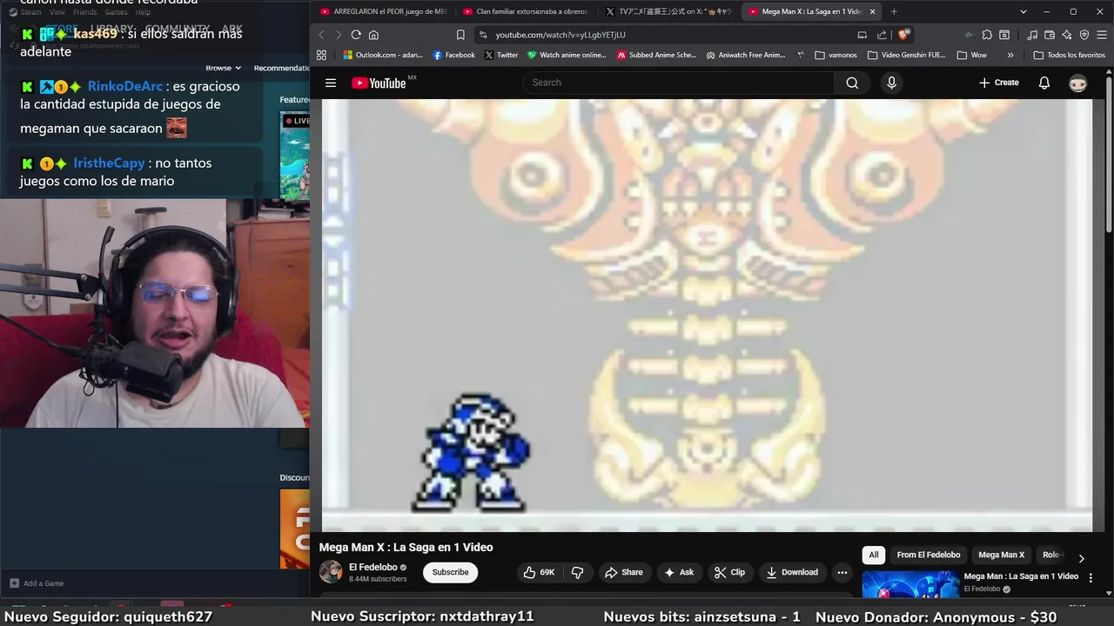Expand the Wow bookmark folder
The width and height of the screenshot is (1114, 626).
[972, 55]
